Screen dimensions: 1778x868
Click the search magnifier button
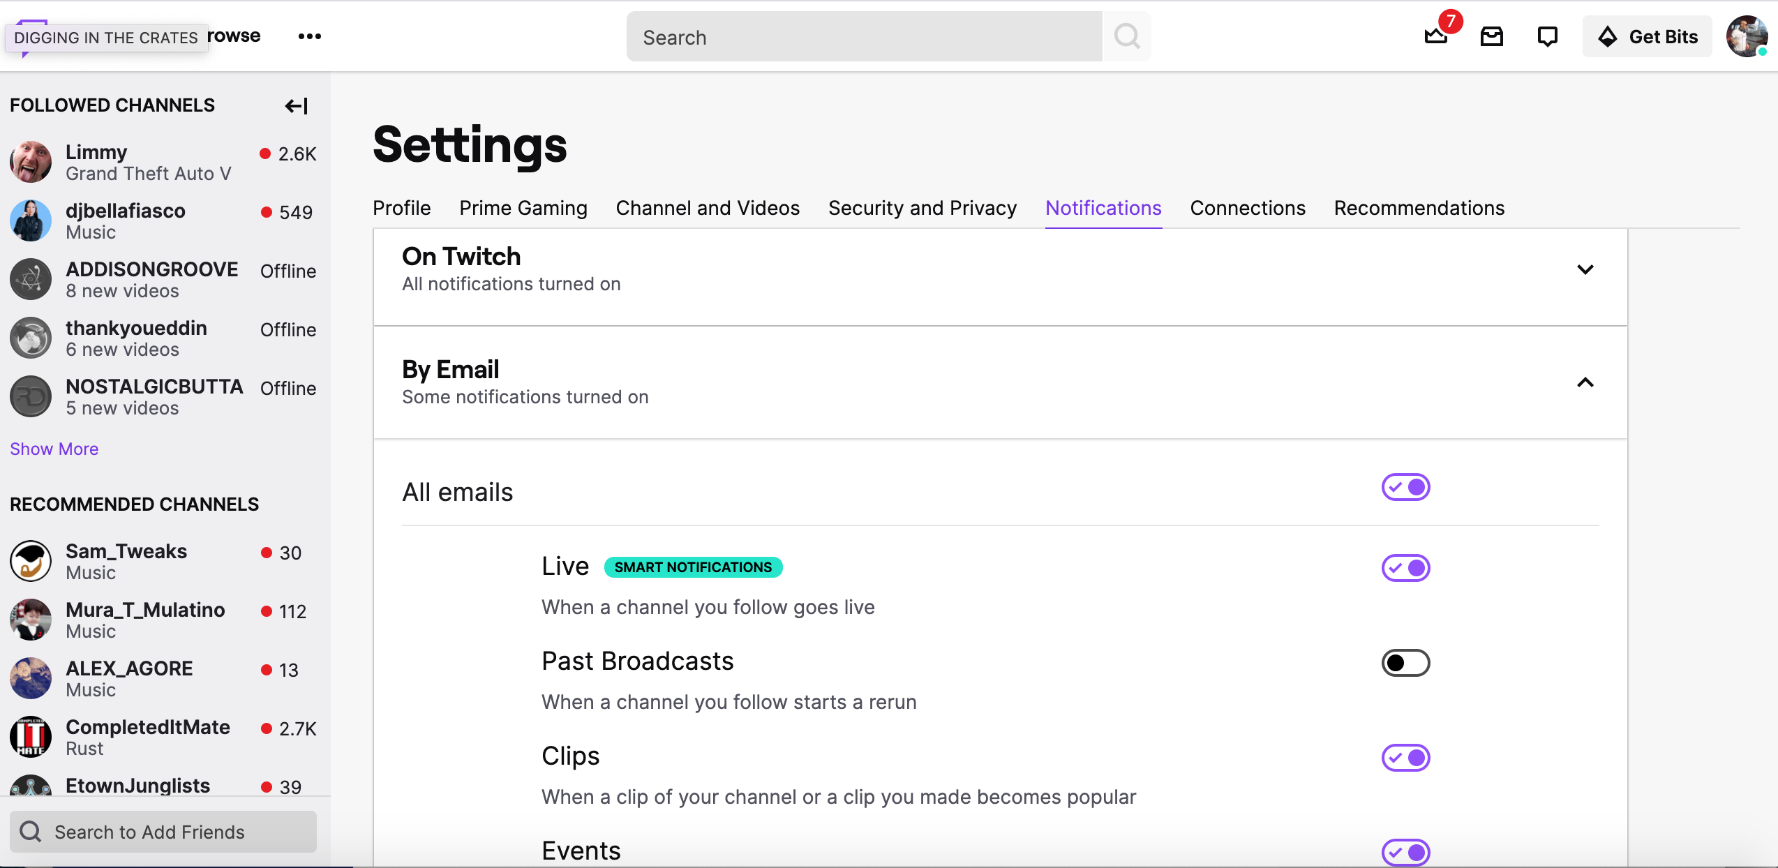[1127, 36]
